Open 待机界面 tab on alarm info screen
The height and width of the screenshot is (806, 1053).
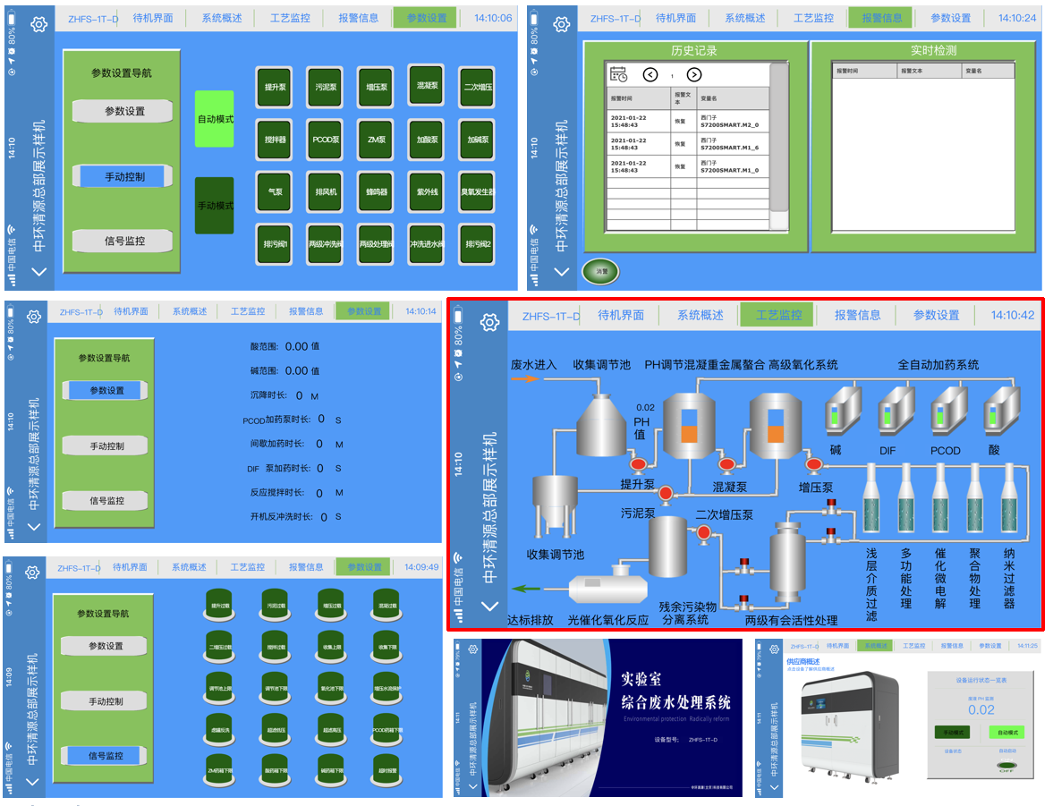pyautogui.click(x=675, y=18)
